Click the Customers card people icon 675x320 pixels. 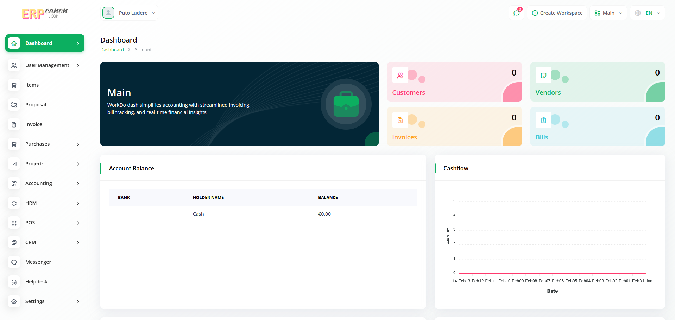coord(400,75)
